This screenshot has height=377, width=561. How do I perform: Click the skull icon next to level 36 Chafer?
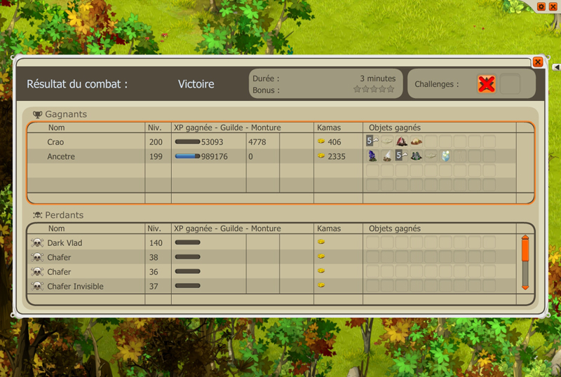(37, 271)
